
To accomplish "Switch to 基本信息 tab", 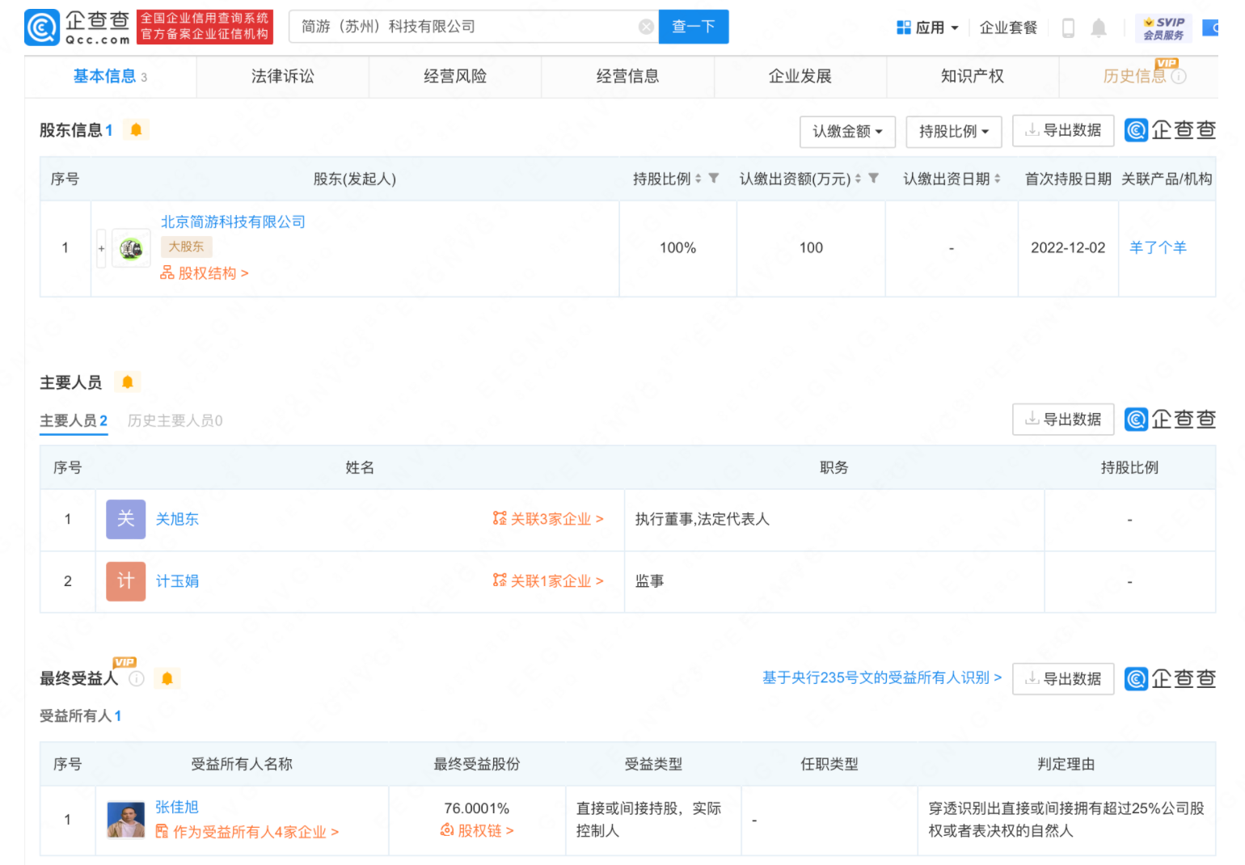I will (x=111, y=77).
